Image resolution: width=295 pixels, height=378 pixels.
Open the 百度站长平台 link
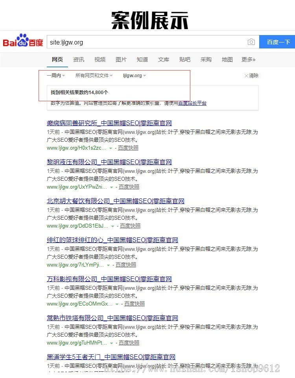point(192,103)
